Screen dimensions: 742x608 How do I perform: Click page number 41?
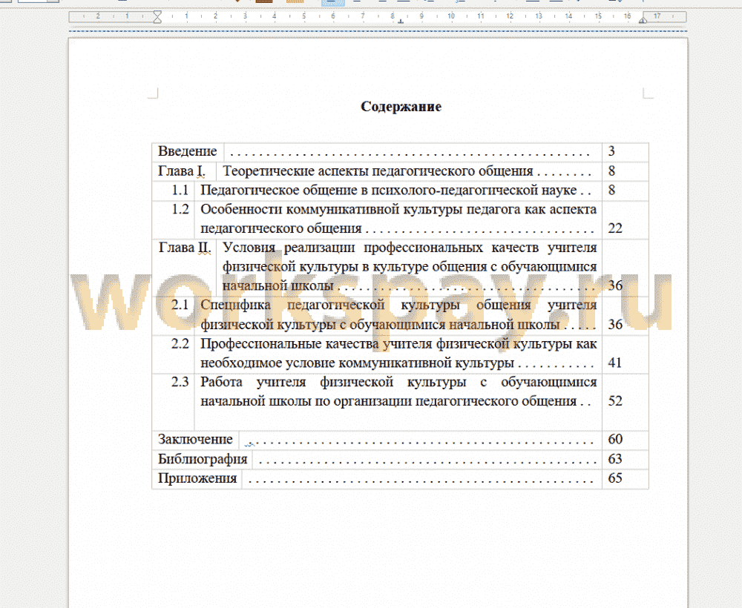[x=614, y=363]
